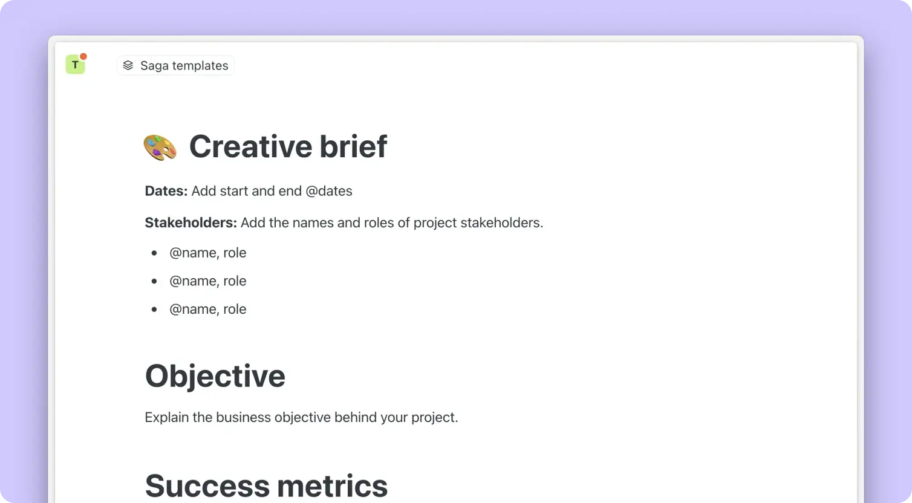Click the palette emoji page icon
The width and height of the screenshot is (912, 503).
click(160, 147)
